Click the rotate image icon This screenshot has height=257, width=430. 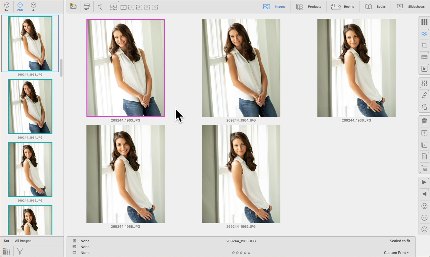coord(424,107)
